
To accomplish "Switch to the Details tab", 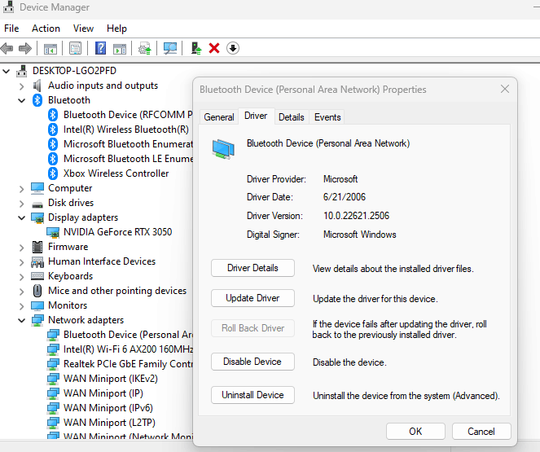I will (292, 117).
